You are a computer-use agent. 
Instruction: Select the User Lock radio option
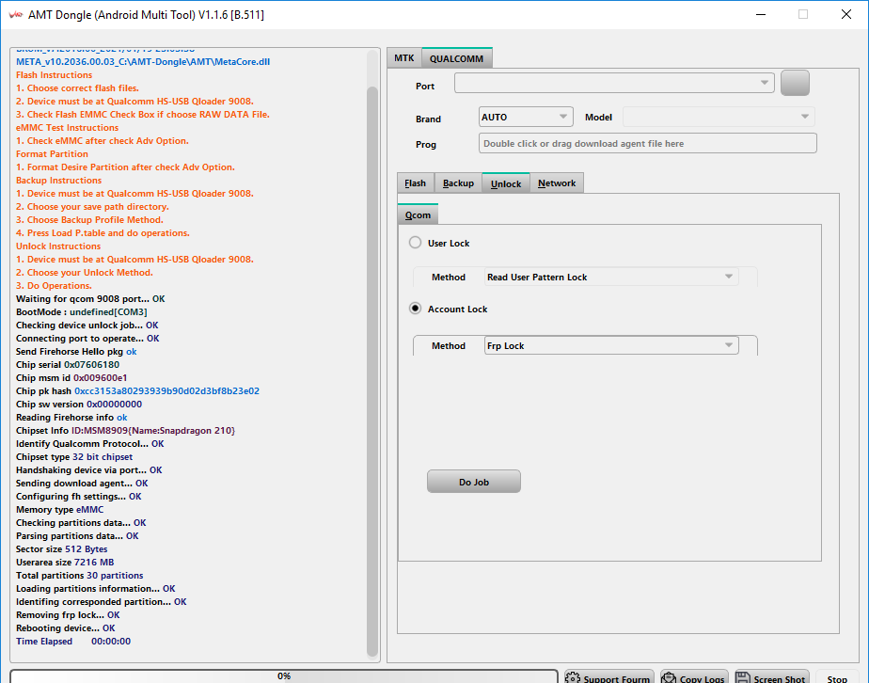tap(416, 243)
